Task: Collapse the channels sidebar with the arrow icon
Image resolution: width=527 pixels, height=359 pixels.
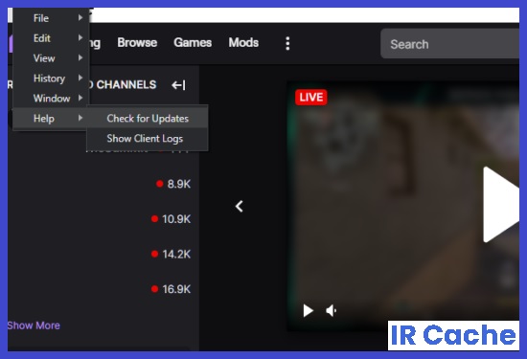Action: pyautogui.click(x=178, y=85)
